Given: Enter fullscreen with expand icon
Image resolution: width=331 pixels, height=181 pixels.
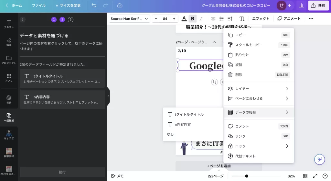Looking at the screenshot, I should 315,176.
